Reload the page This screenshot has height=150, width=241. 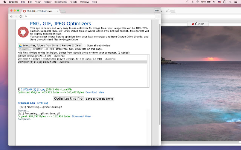click(21, 16)
